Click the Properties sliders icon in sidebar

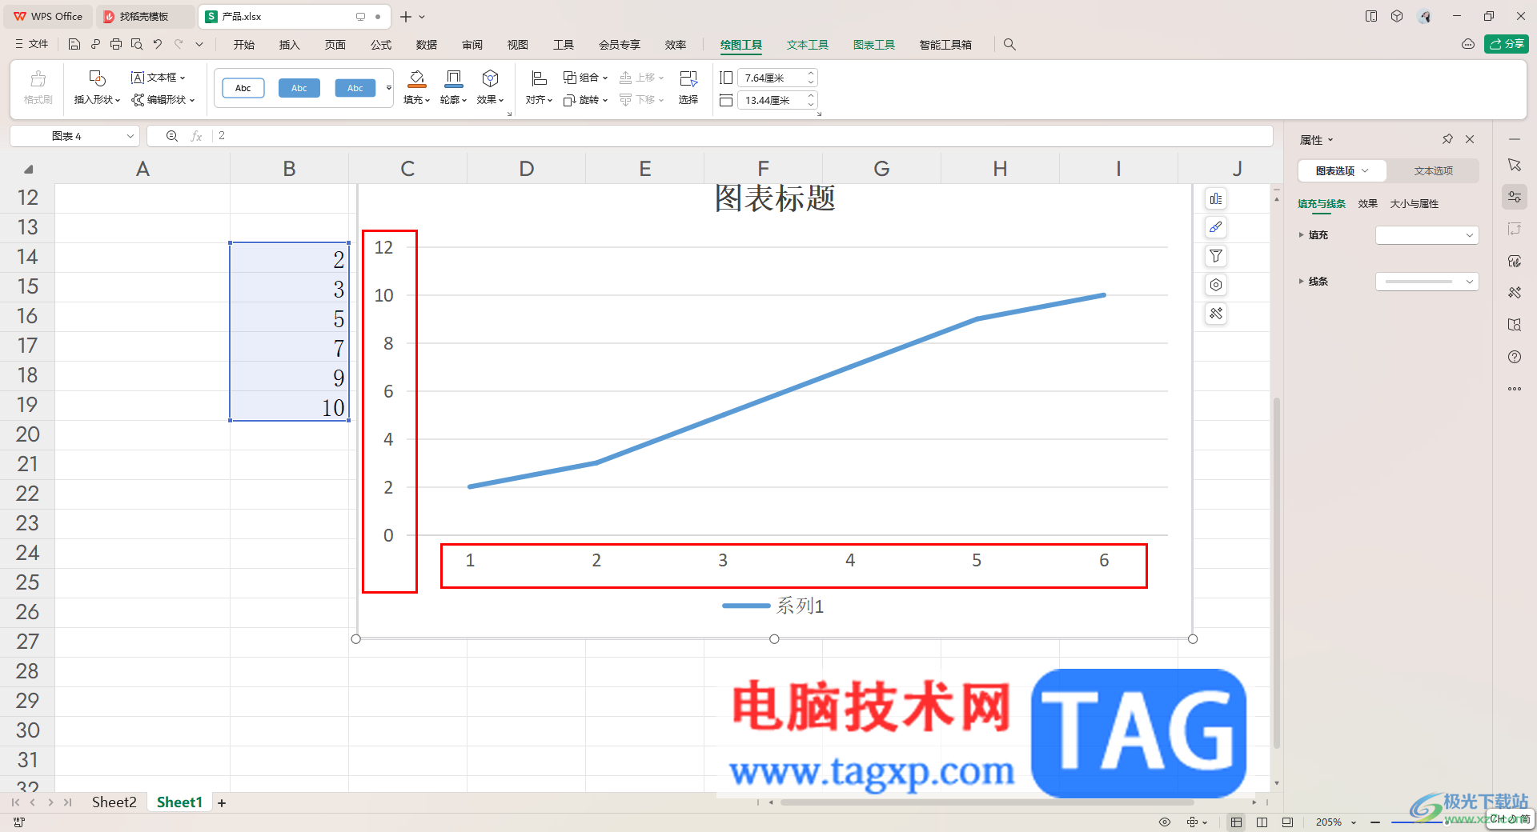click(x=1515, y=197)
